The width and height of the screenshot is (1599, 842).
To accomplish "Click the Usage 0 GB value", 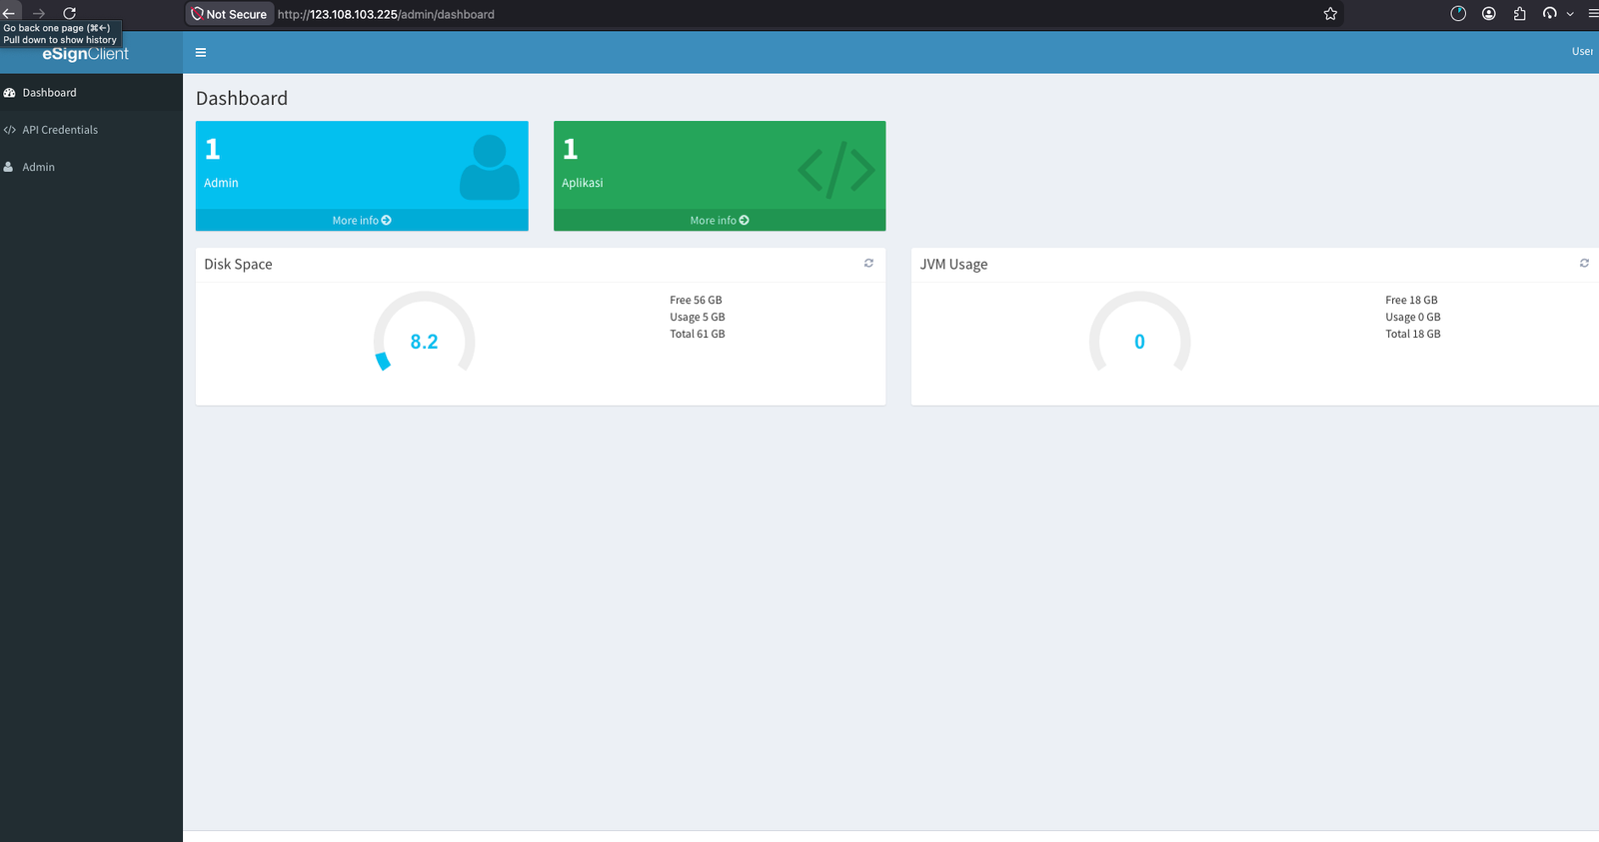I will 1413,317.
